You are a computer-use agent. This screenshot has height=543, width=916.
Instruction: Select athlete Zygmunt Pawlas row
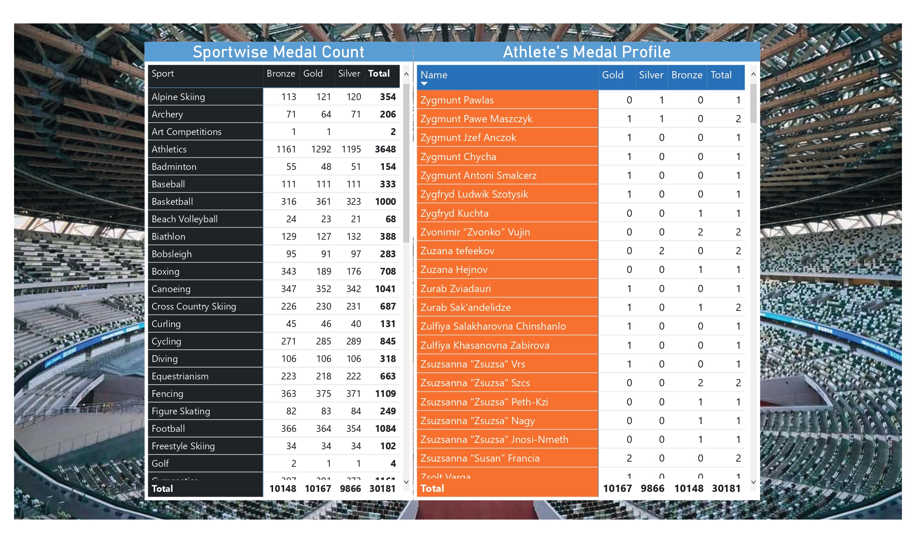click(x=457, y=100)
